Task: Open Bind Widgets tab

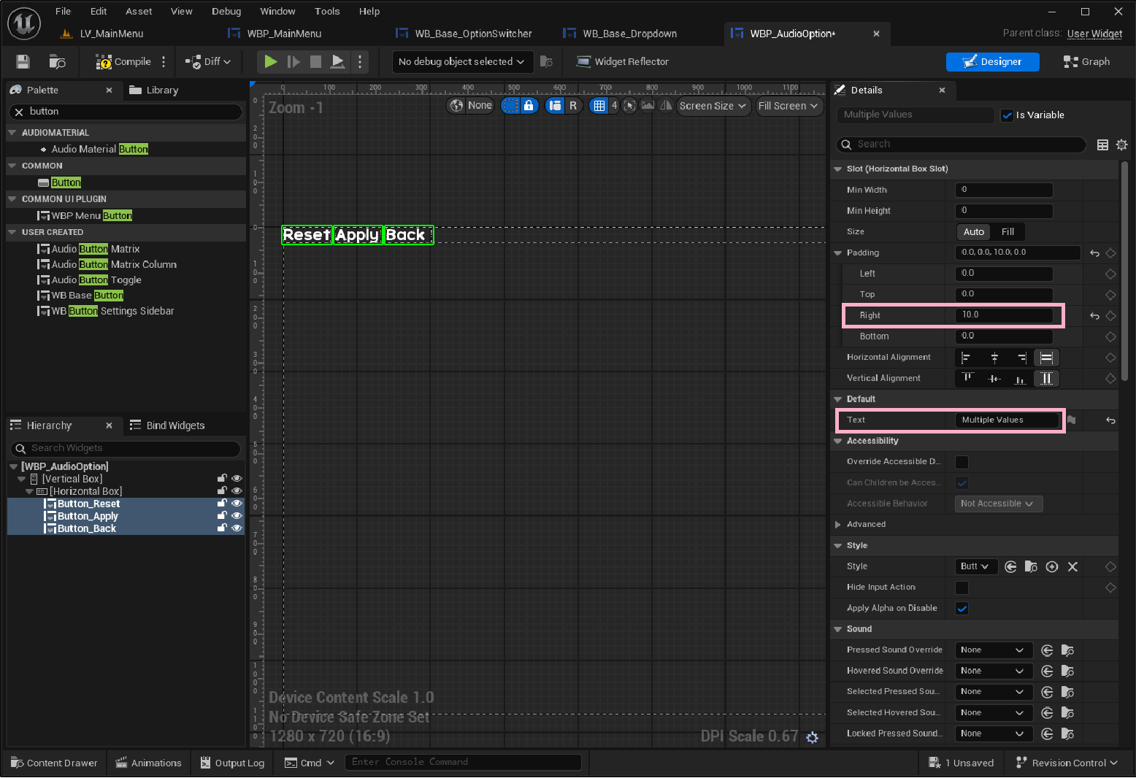Action: click(x=167, y=425)
